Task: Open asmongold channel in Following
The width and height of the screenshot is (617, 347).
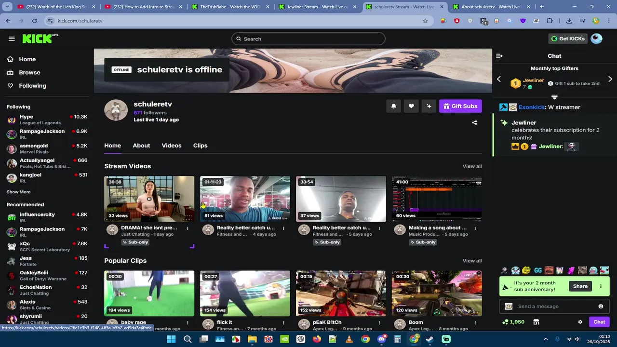Action: pyautogui.click(x=47, y=148)
